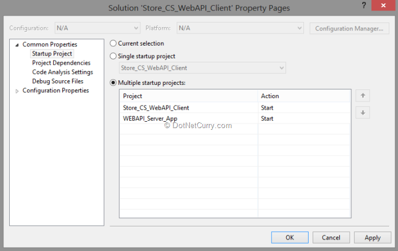Image resolution: width=398 pixels, height=251 pixels.
Task: Select the Current selection radio button
Action: (113, 43)
